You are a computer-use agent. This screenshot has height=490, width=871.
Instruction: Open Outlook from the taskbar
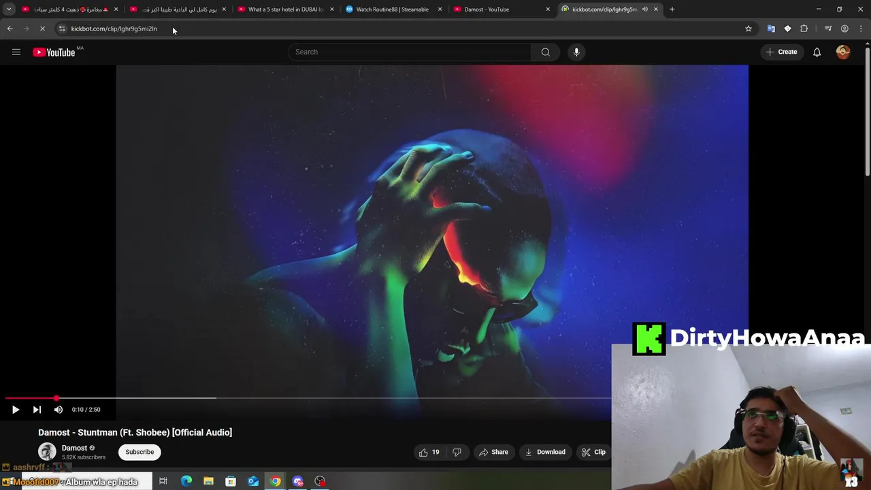coord(253,482)
